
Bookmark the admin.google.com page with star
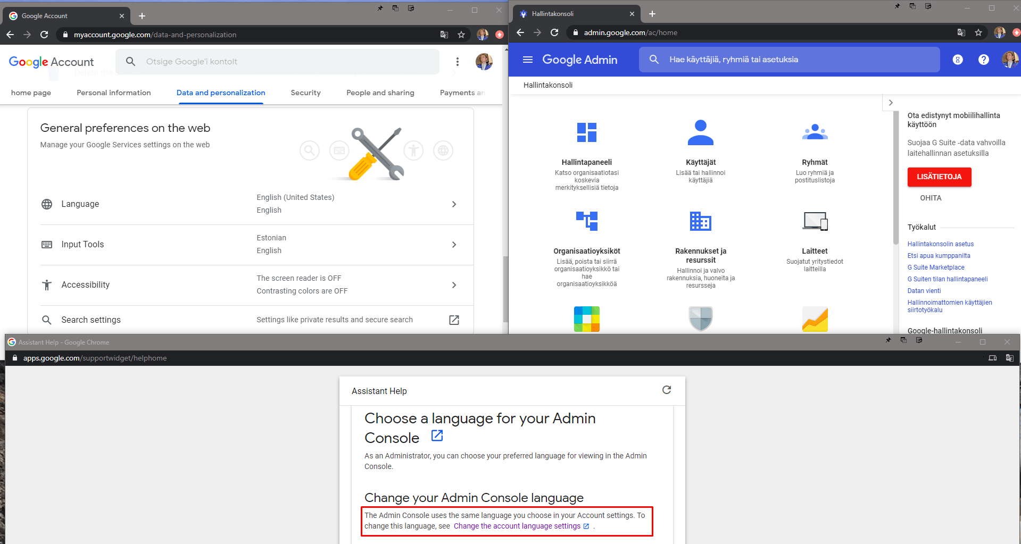pyautogui.click(x=978, y=32)
